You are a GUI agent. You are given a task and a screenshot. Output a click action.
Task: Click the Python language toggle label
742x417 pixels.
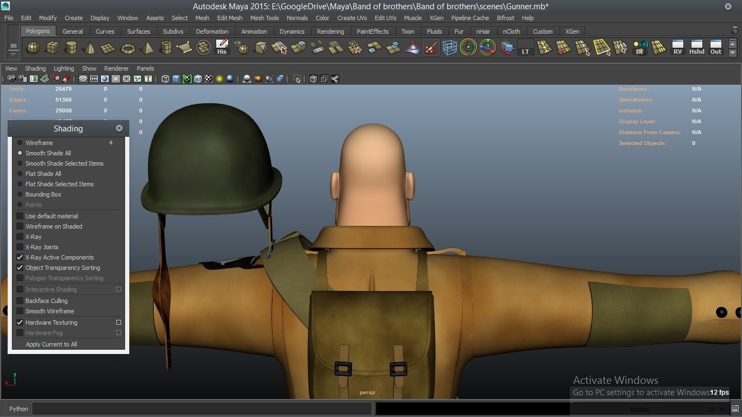tap(18, 409)
